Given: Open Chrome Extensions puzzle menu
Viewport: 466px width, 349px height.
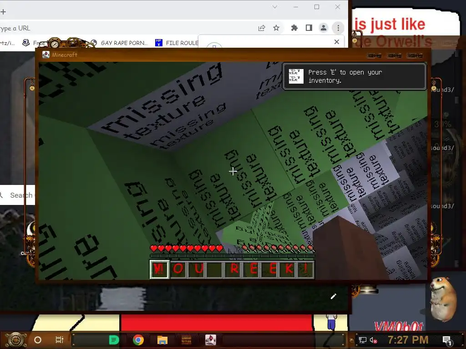Looking at the screenshot, I should (x=294, y=28).
